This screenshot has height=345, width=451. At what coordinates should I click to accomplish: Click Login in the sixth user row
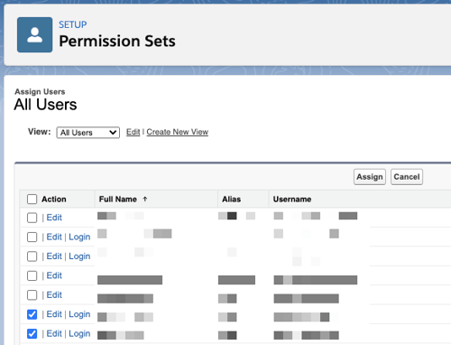(x=79, y=314)
